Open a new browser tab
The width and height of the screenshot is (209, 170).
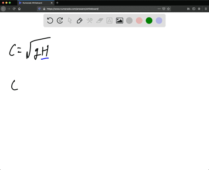coord(57,3)
